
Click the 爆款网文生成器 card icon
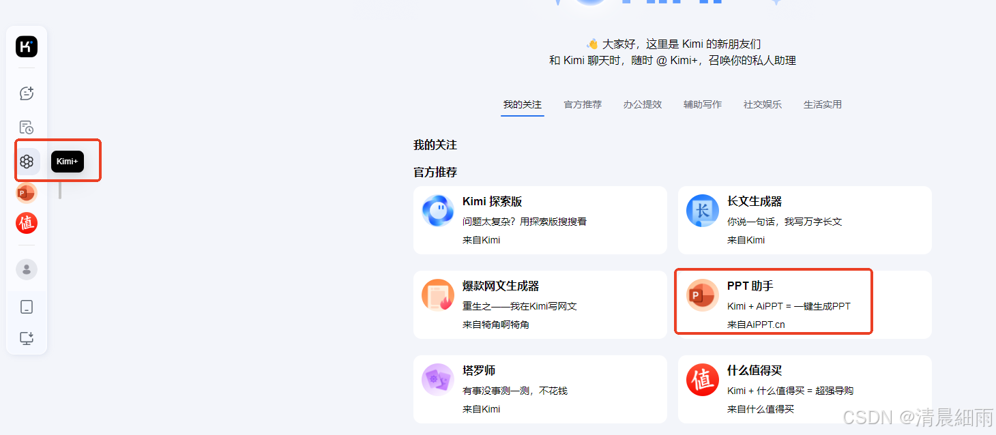438,295
